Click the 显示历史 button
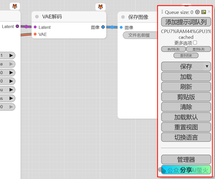 coord(186,56)
